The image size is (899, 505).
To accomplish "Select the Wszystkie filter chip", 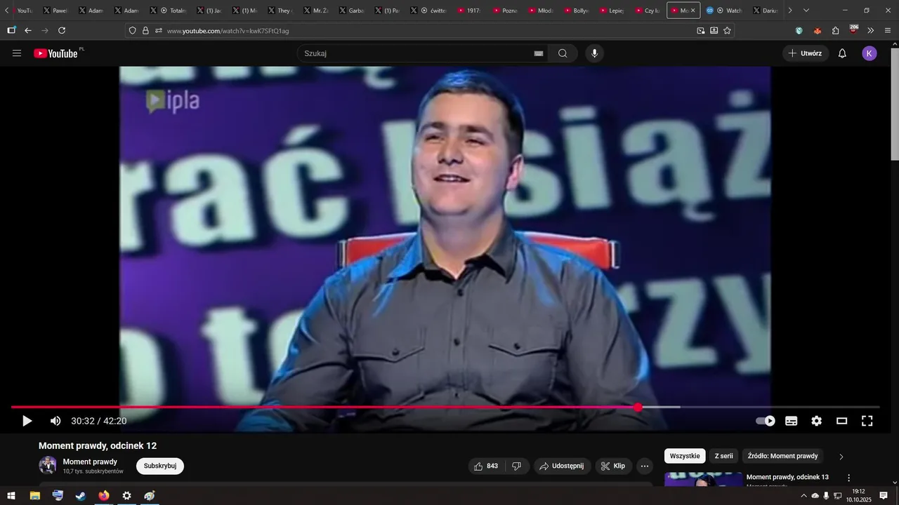I will click(x=685, y=456).
